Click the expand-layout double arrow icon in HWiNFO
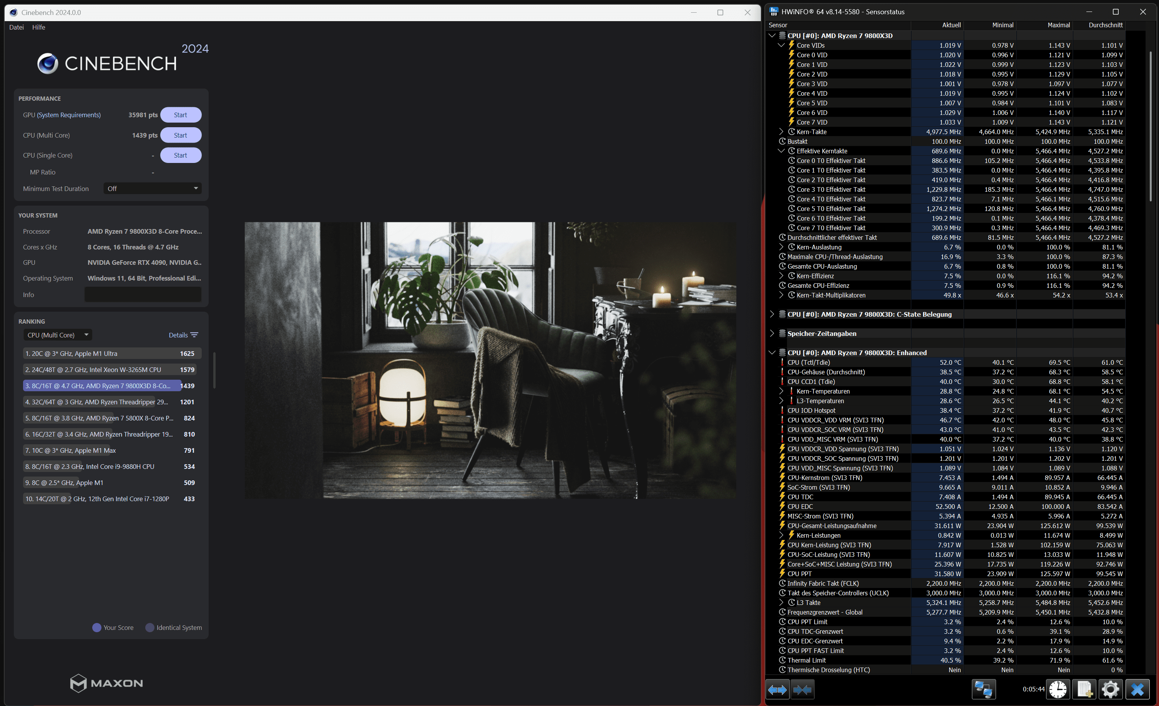Image resolution: width=1159 pixels, height=706 pixels. pos(777,689)
